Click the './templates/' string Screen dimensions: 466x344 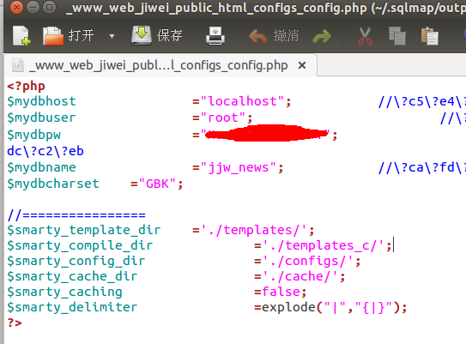click(x=254, y=230)
